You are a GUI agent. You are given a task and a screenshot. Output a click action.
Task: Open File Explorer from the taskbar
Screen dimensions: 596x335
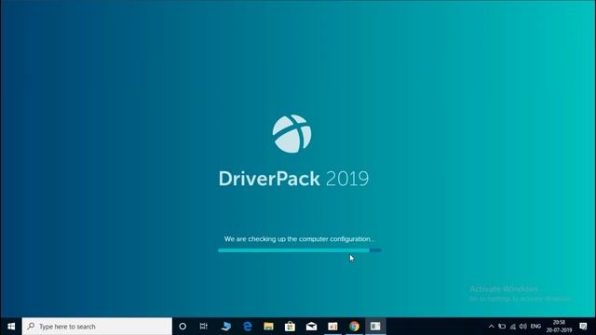(x=269, y=327)
